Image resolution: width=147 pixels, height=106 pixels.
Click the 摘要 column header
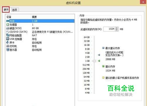34,17
